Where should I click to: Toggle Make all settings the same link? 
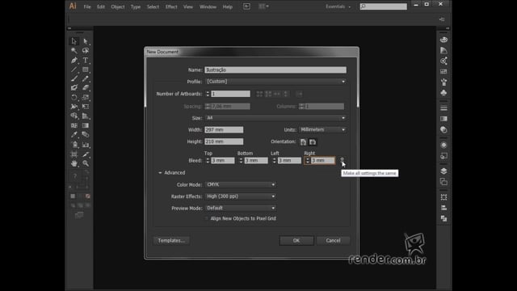click(x=342, y=160)
